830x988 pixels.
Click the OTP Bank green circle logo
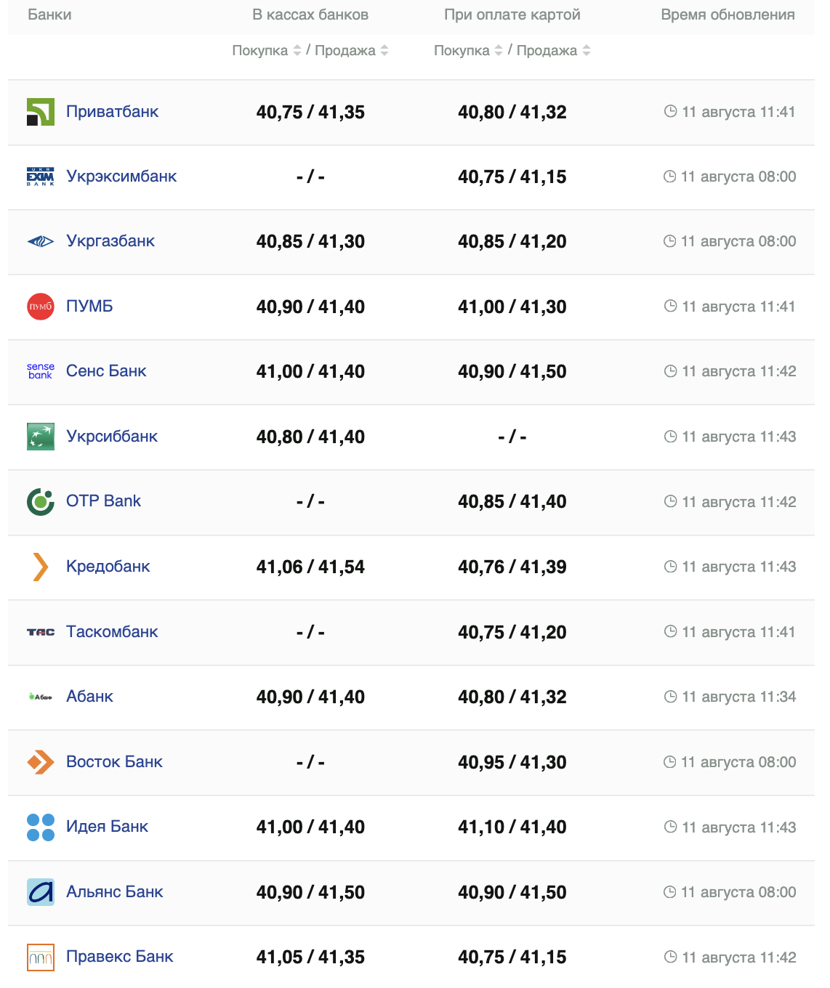click(x=41, y=501)
